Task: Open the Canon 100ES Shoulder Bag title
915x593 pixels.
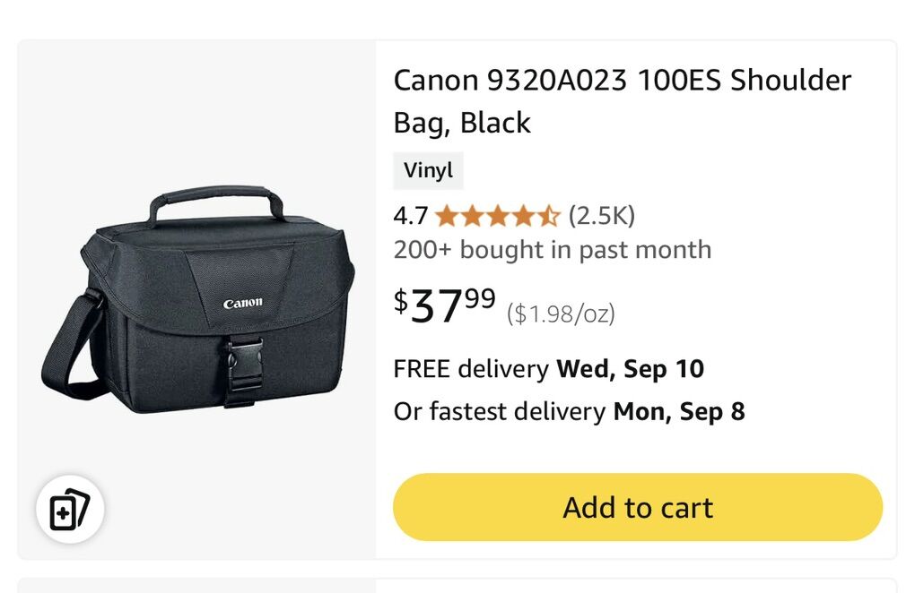Action: click(x=622, y=101)
